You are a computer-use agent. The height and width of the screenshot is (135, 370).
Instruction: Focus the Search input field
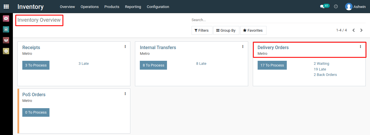click(x=279, y=20)
